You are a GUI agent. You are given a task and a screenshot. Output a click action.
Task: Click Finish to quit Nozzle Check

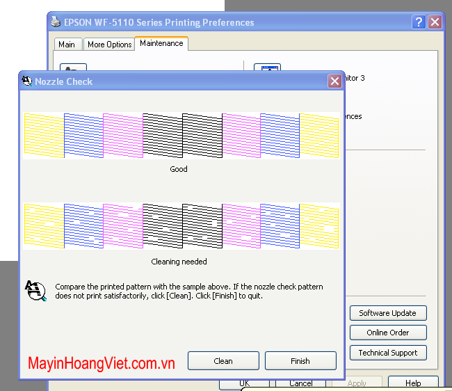pos(300,360)
